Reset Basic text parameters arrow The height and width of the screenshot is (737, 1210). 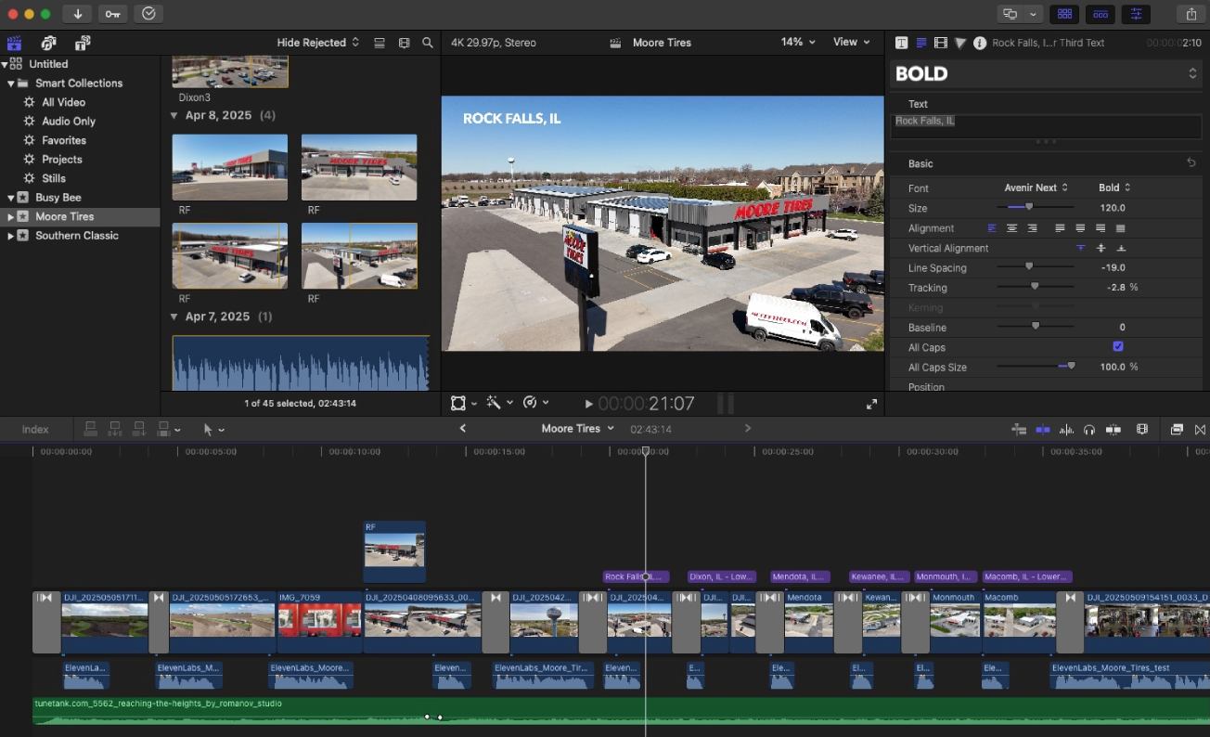click(1191, 162)
